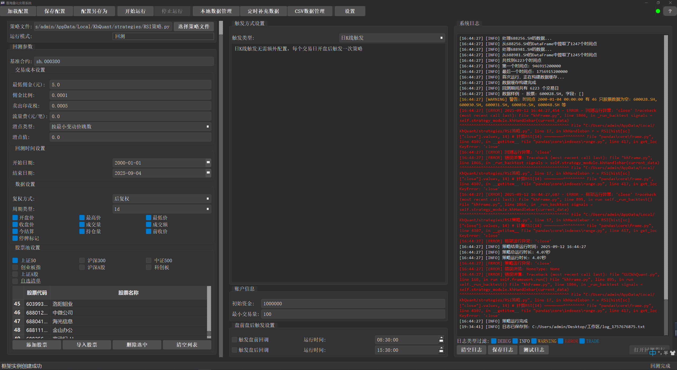The image size is (677, 370).
Task: Enable 沪深300 stock pool checkbox
Action: pos(82,260)
